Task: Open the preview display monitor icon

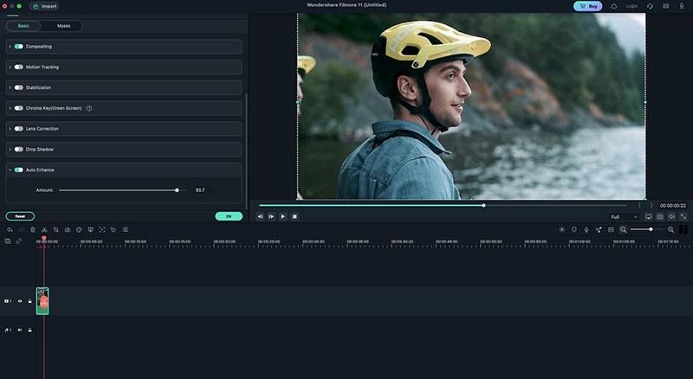Action: click(x=648, y=216)
